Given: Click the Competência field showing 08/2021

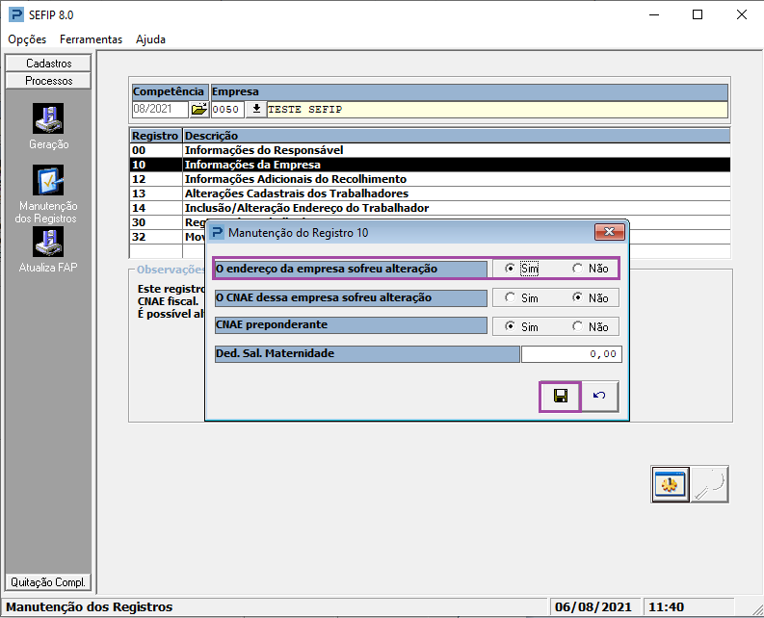Looking at the screenshot, I should point(160,109).
